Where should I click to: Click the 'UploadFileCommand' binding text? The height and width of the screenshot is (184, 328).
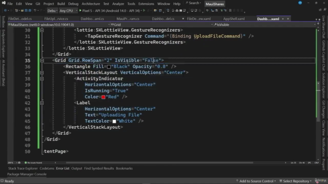click(x=217, y=36)
